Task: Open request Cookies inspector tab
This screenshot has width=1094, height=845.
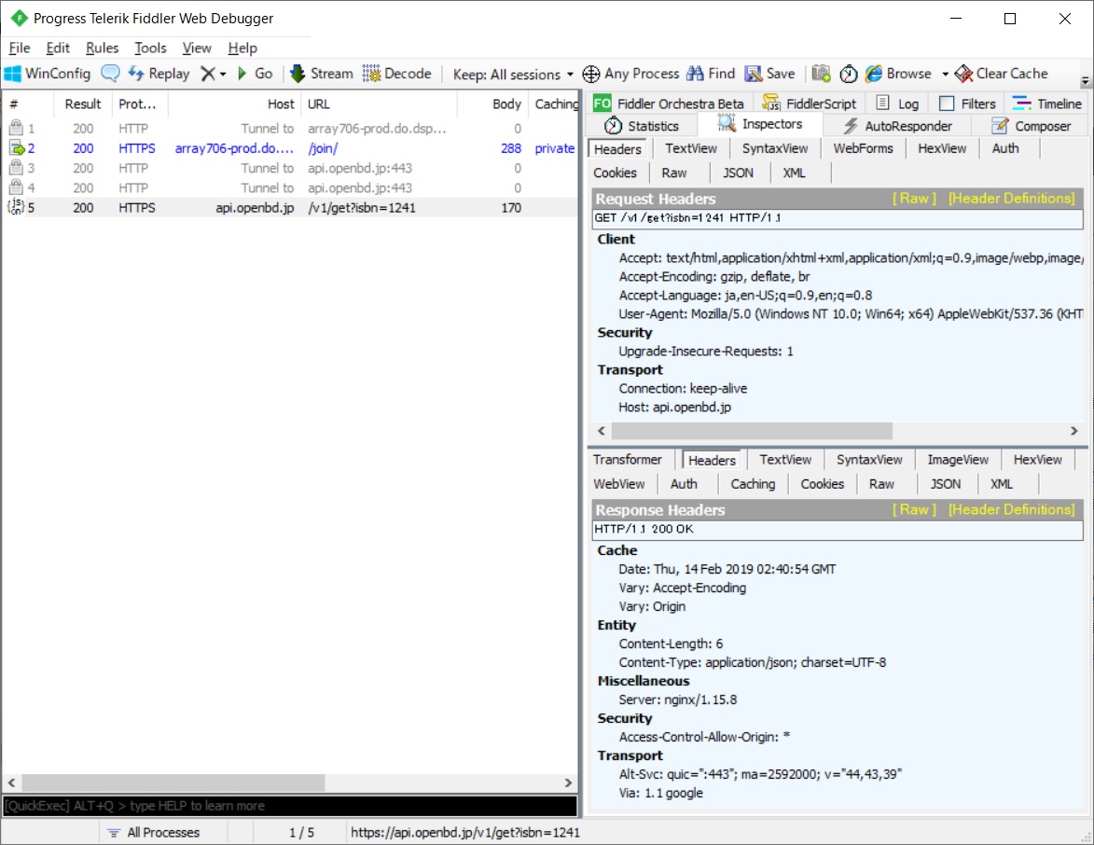Action: point(615,173)
